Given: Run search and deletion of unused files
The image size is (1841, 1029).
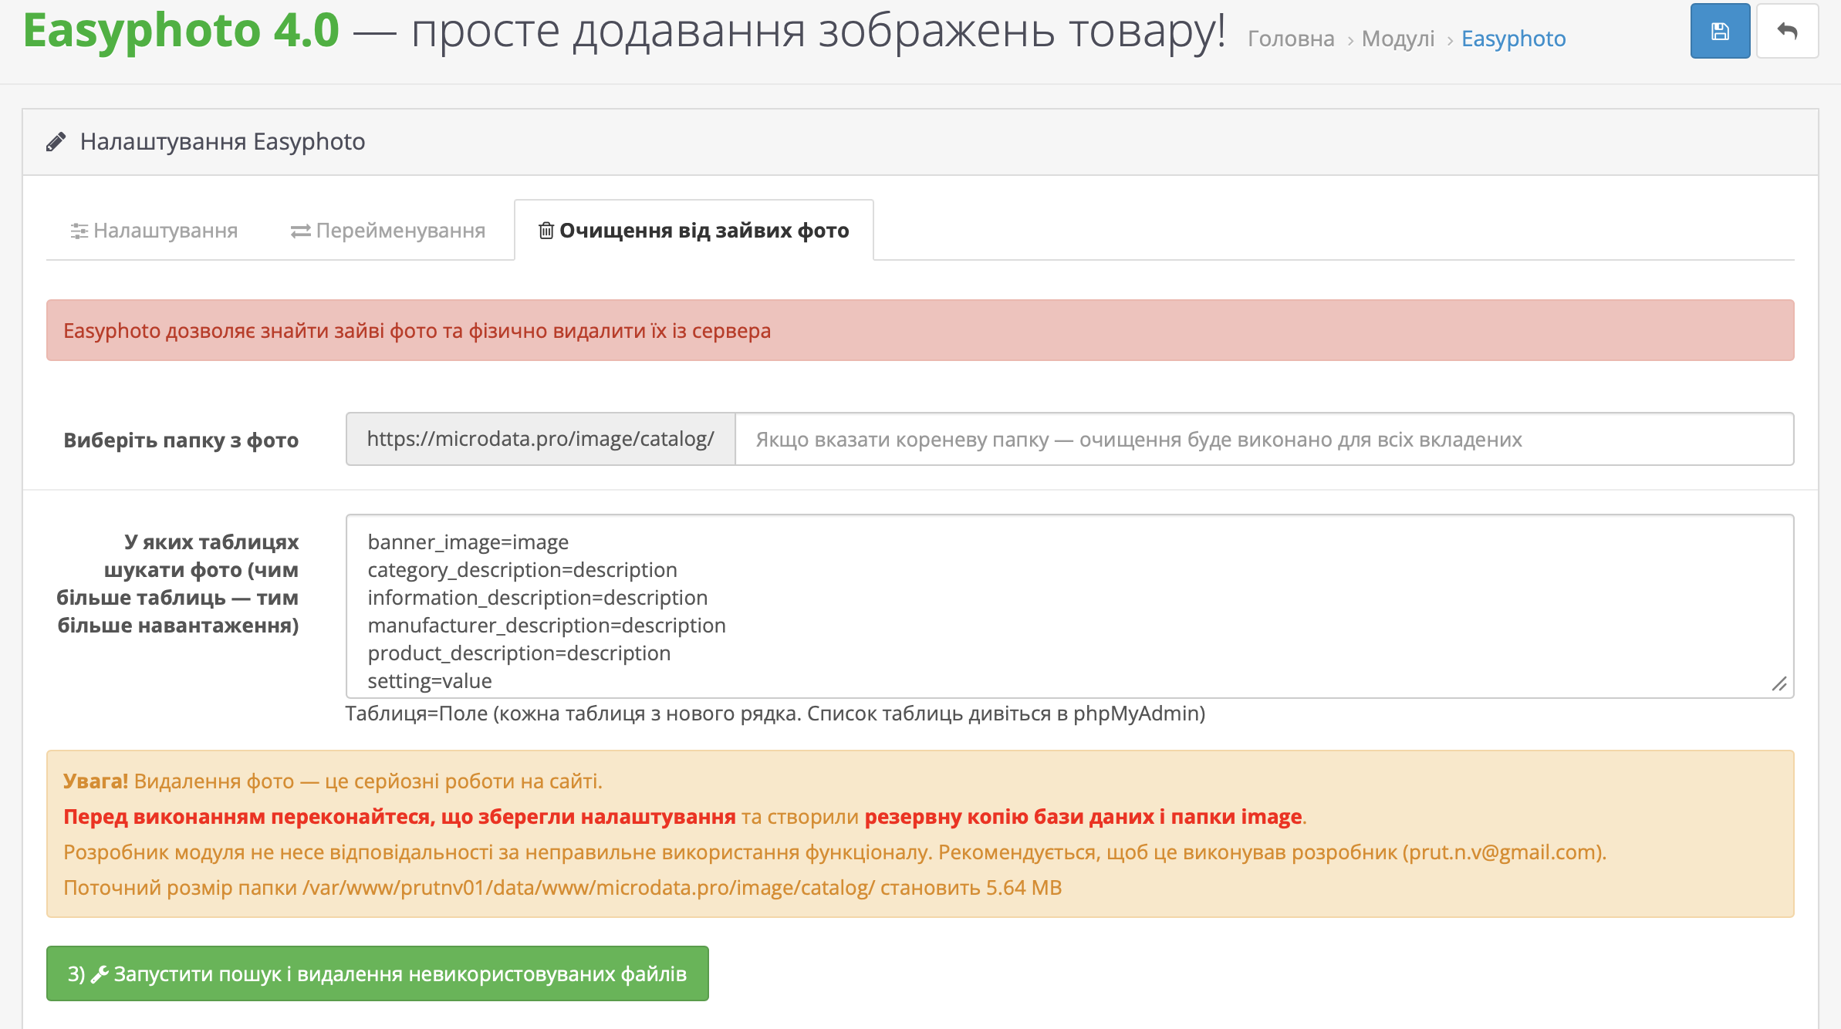Looking at the screenshot, I should tap(377, 973).
